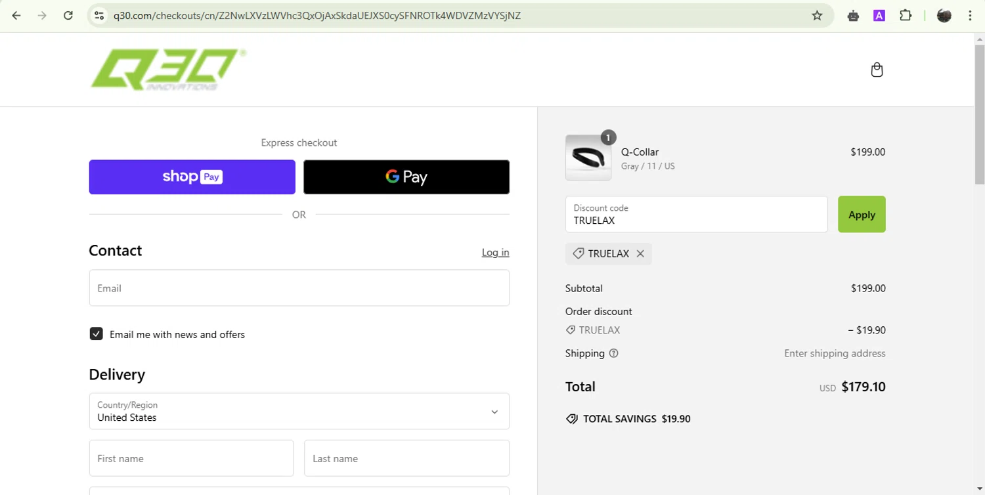Click the shipping help question icon
This screenshot has height=495, width=985.
[x=613, y=353]
